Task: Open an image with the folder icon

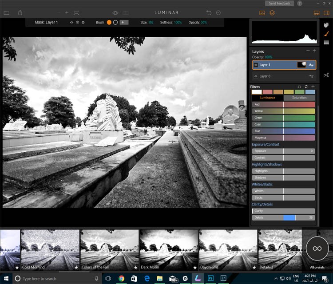Action: pos(7,13)
